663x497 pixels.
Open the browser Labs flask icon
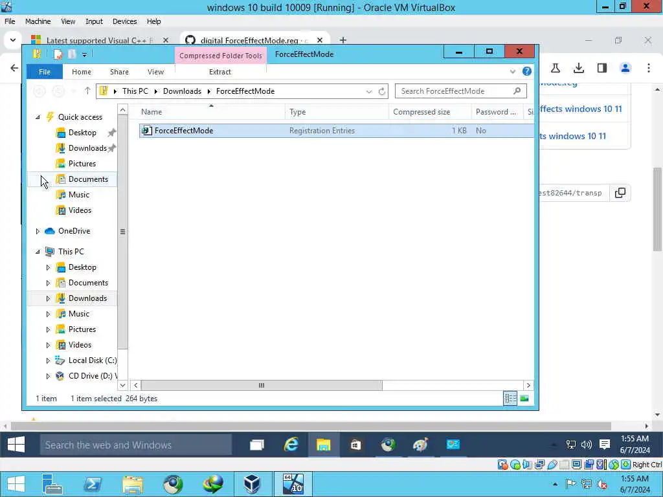pyautogui.click(x=556, y=68)
